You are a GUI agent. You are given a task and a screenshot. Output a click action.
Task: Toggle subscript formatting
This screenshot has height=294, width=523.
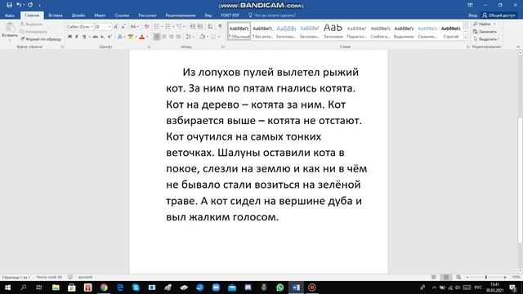pyautogui.click(x=102, y=37)
